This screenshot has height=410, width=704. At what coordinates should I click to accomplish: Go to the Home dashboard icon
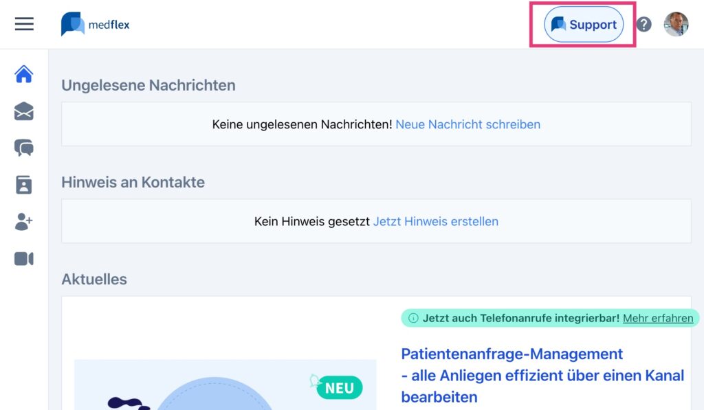[x=24, y=74]
